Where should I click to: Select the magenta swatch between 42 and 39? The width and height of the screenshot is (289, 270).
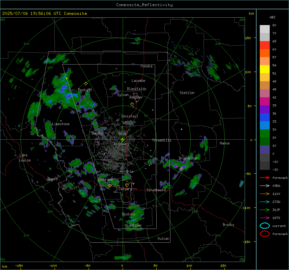pos(265,101)
